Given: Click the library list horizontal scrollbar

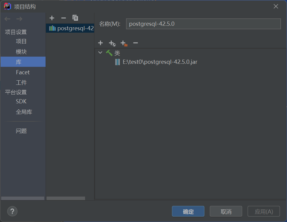Looking at the screenshot, I should click(x=66, y=198).
